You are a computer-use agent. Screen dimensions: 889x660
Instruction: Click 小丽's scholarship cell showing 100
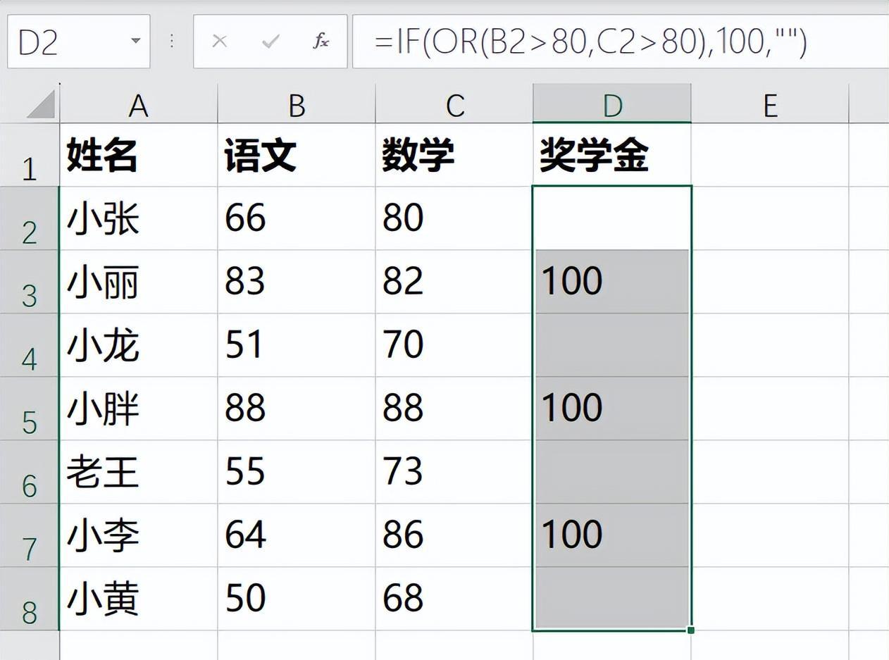612,282
